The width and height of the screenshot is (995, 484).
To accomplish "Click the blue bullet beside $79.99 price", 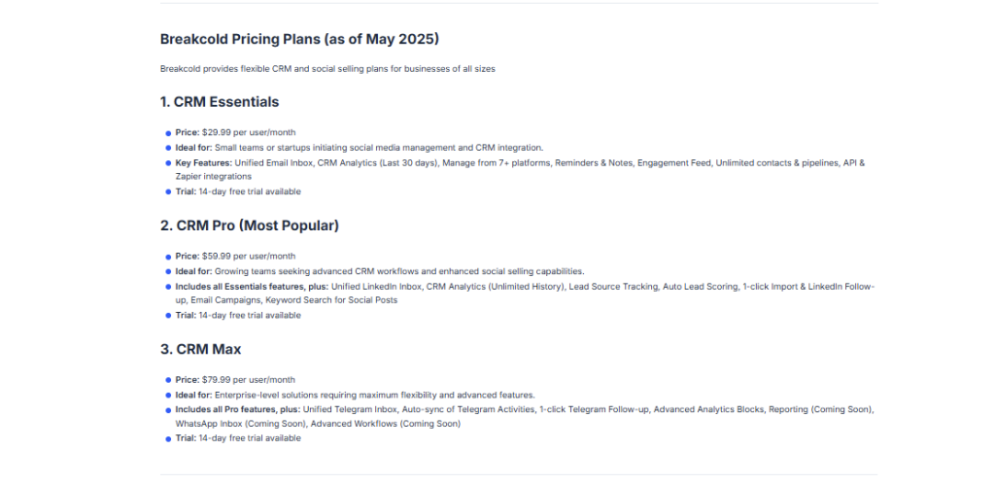I will click(168, 381).
